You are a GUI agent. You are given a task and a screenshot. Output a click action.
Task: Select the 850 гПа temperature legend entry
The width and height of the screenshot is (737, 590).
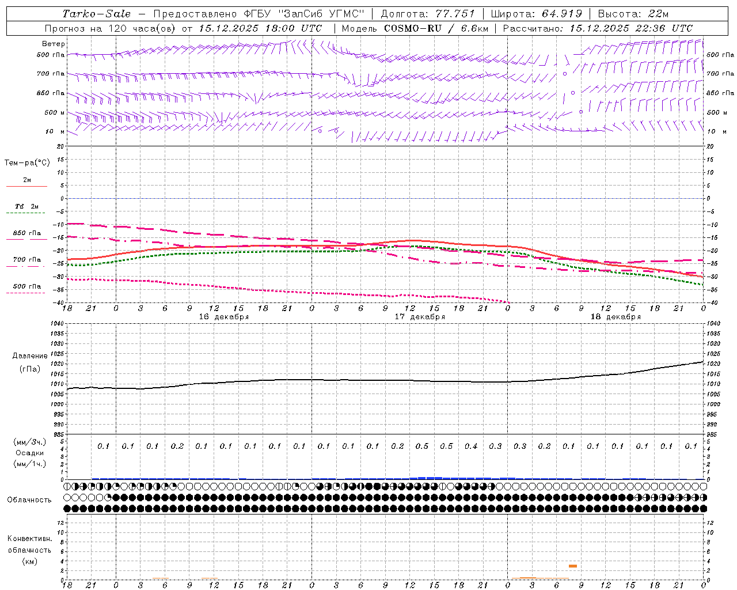(27, 233)
